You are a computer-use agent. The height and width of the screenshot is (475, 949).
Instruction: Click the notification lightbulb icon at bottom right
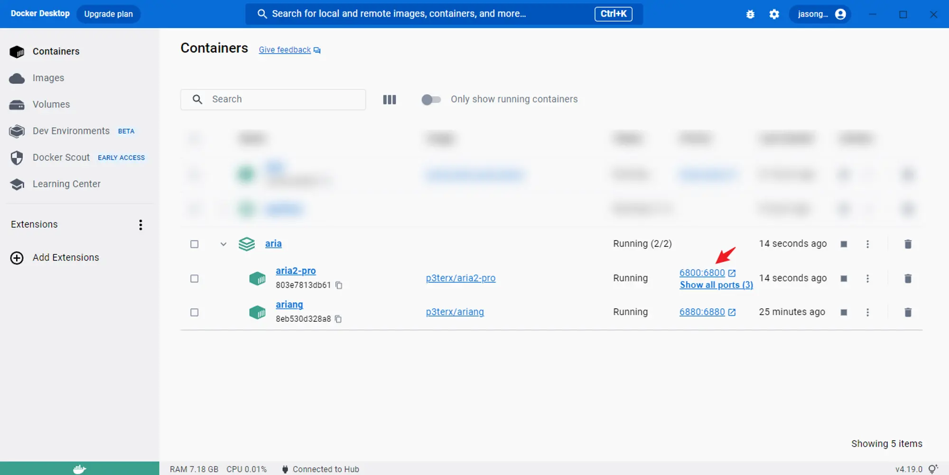[933, 469]
